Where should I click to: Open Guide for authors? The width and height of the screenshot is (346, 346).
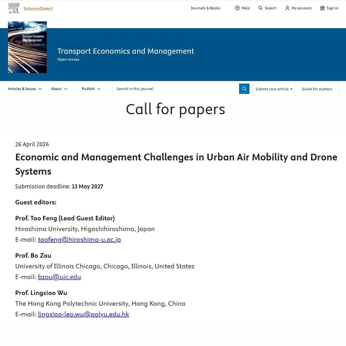pos(317,89)
